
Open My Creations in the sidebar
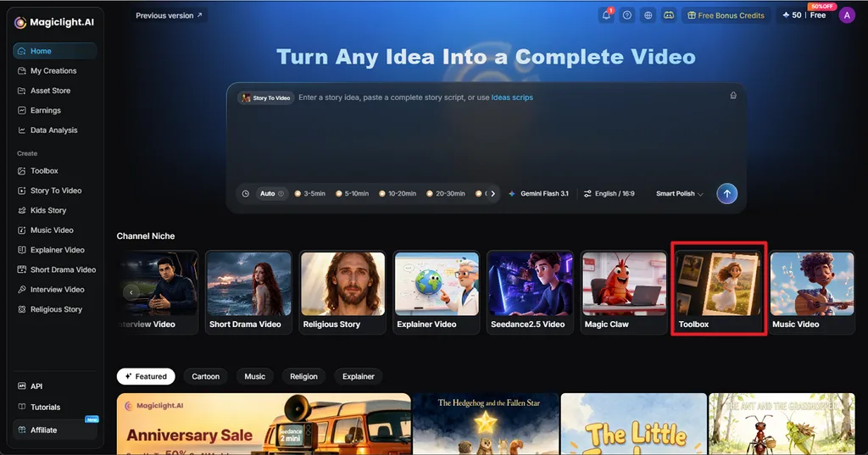55,71
